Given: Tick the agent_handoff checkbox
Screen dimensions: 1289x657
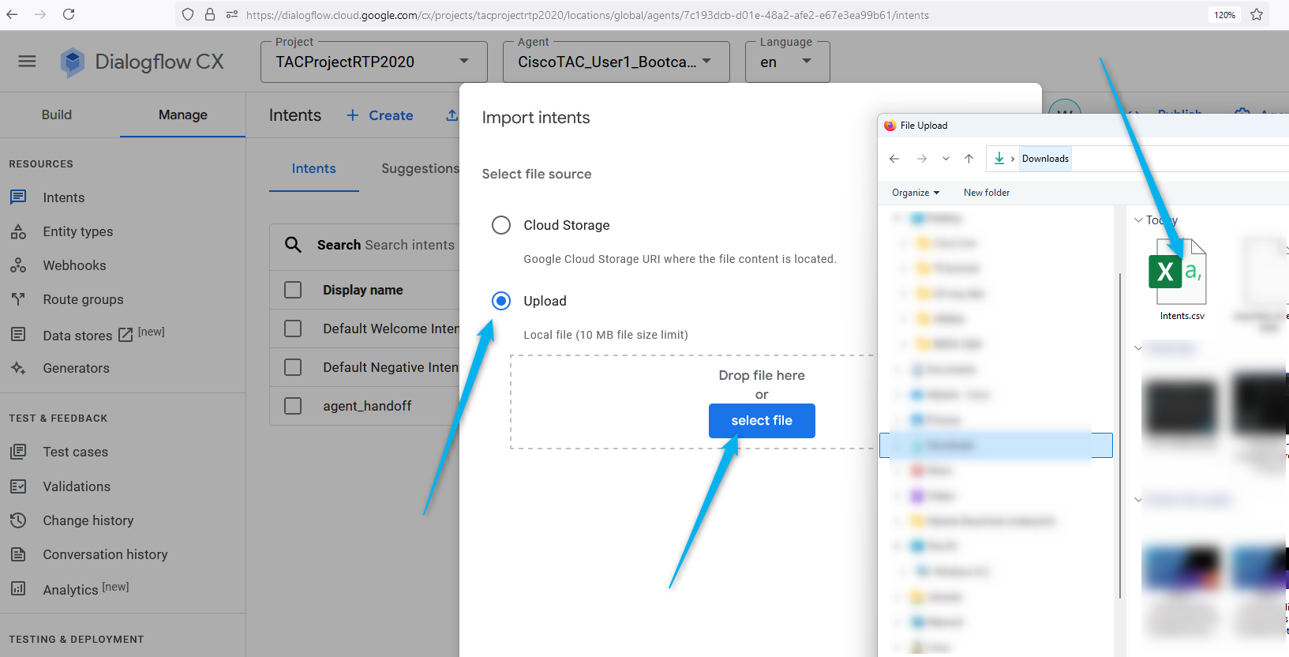Looking at the screenshot, I should tap(293, 406).
